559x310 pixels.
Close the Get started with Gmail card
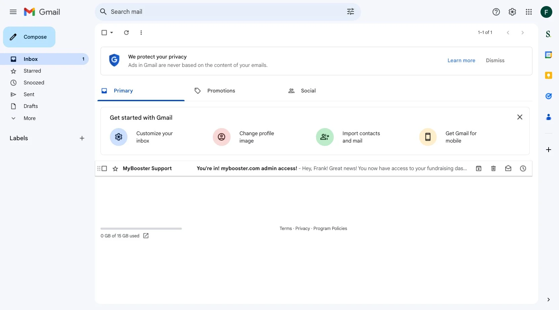pyautogui.click(x=520, y=117)
